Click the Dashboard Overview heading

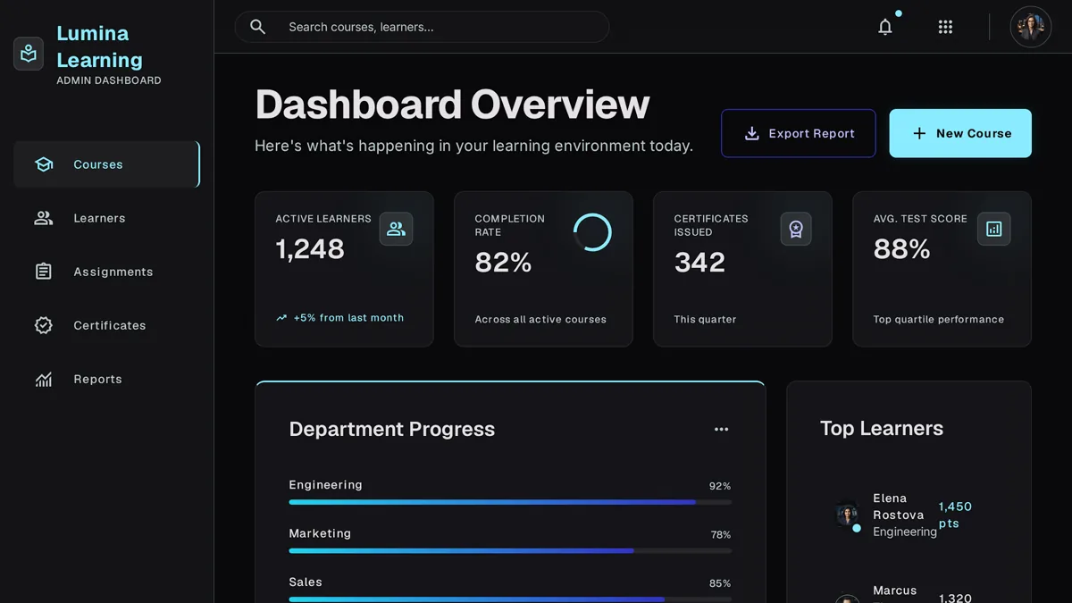click(x=452, y=105)
